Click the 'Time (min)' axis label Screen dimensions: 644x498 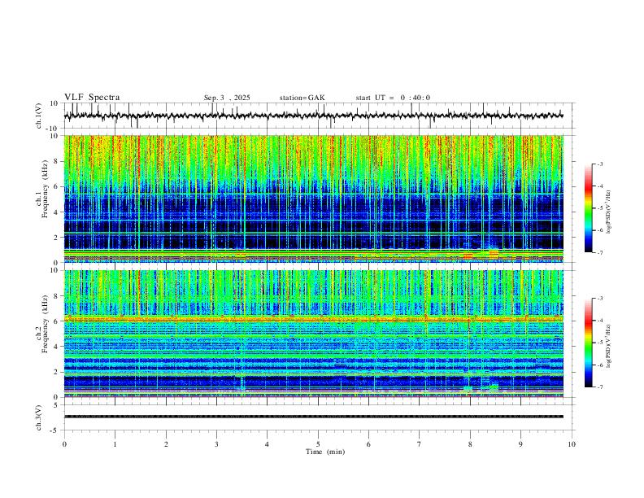click(x=325, y=452)
